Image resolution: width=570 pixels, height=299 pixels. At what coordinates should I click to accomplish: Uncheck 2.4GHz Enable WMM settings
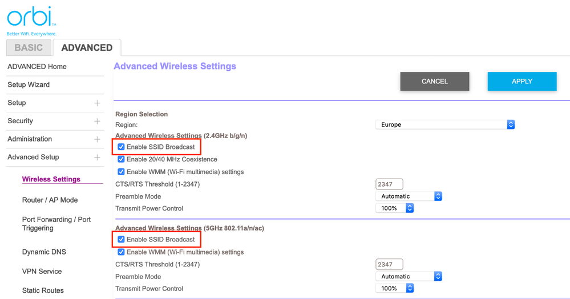click(x=121, y=172)
